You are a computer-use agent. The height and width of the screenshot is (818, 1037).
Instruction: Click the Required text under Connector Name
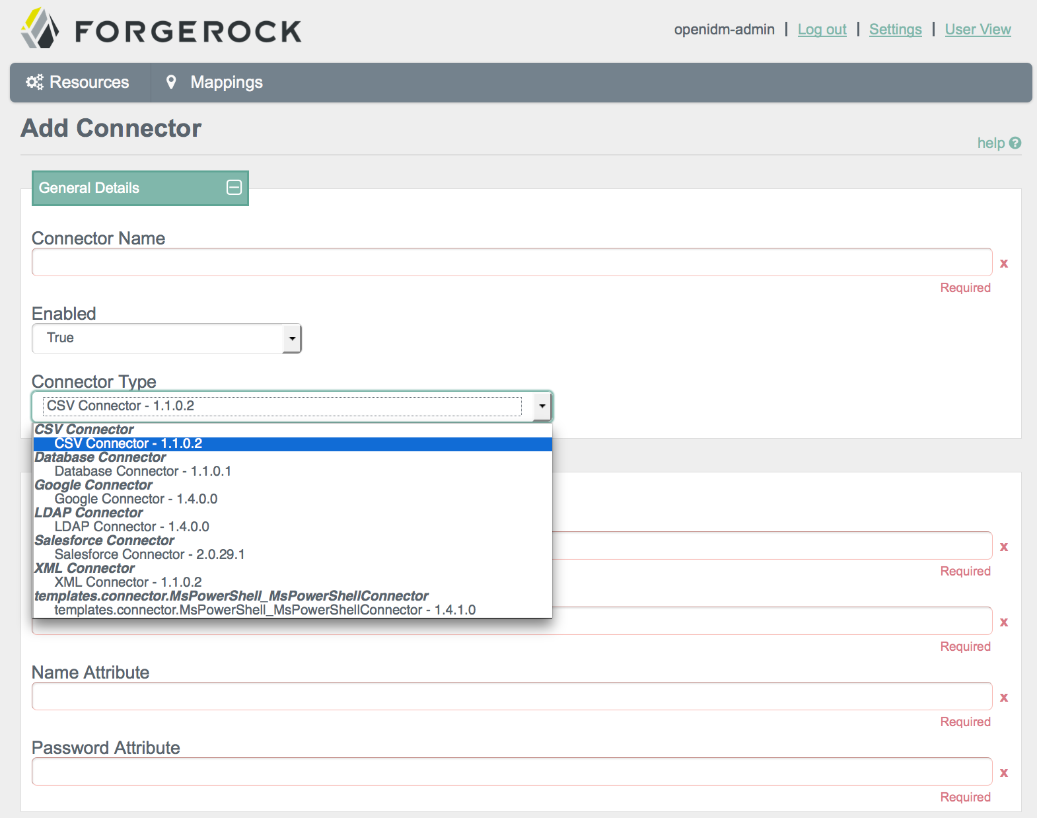965,287
